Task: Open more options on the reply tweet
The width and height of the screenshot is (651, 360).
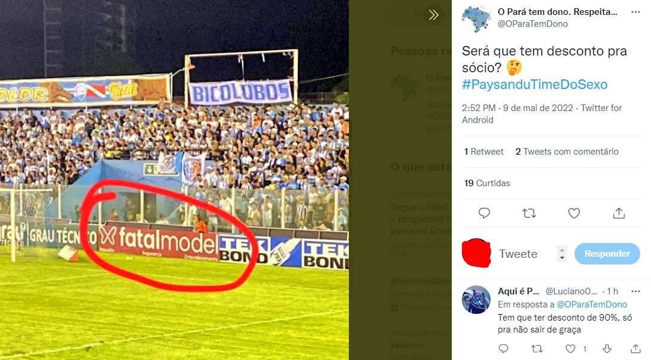Action: click(x=635, y=291)
